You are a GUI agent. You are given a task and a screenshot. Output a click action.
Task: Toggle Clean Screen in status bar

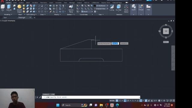[x=171, y=101]
